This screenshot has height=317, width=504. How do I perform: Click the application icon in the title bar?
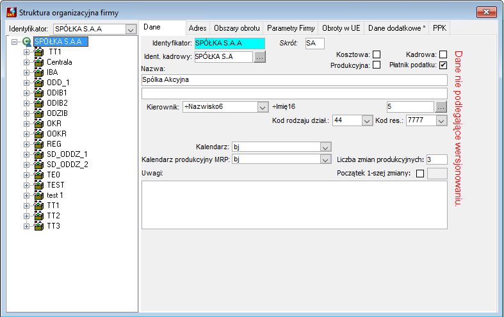point(12,13)
